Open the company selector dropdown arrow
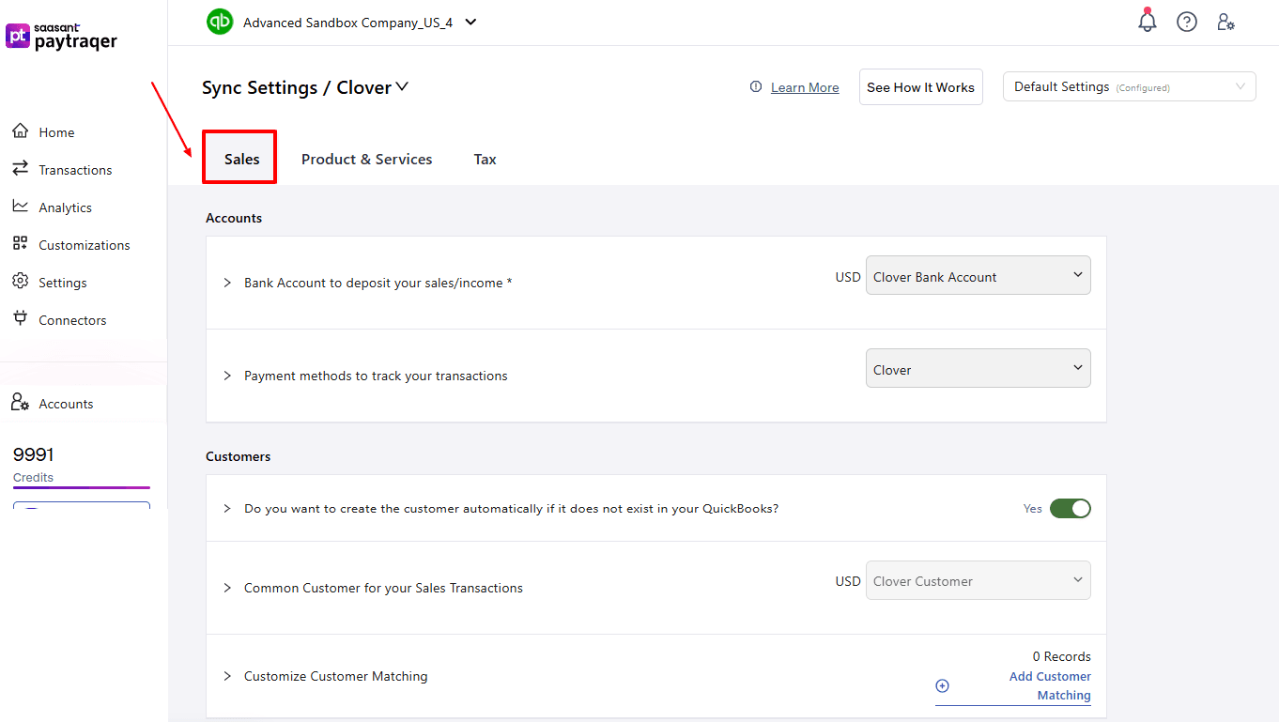1279x722 pixels. click(x=471, y=22)
